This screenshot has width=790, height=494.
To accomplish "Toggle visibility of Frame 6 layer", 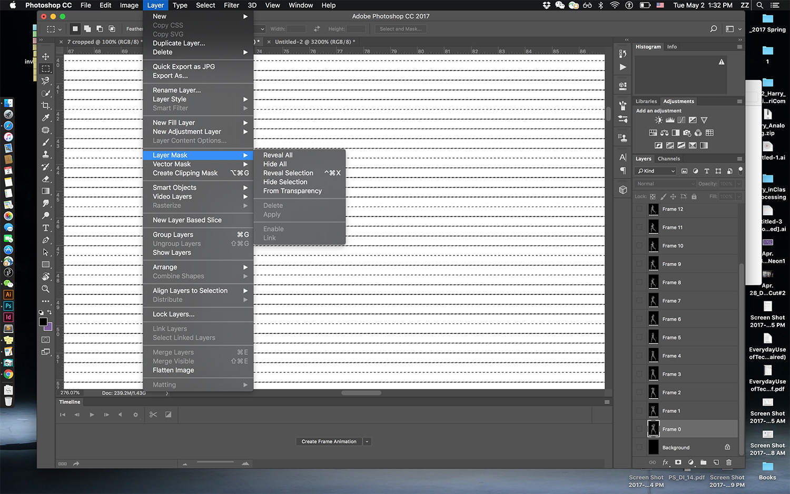I will 639,319.
